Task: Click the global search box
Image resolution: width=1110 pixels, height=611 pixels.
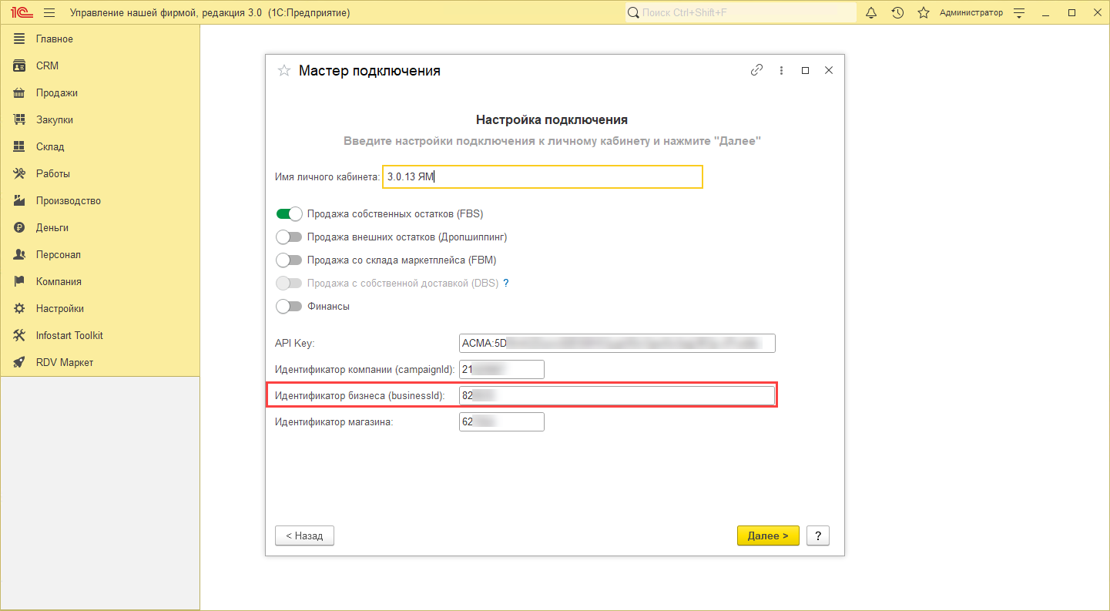Action: (740, 13)
